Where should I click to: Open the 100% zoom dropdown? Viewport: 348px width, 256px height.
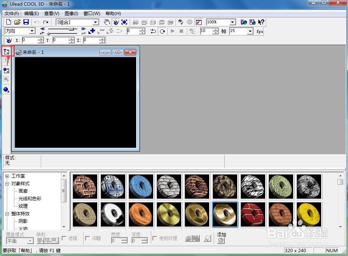[232, 22]
